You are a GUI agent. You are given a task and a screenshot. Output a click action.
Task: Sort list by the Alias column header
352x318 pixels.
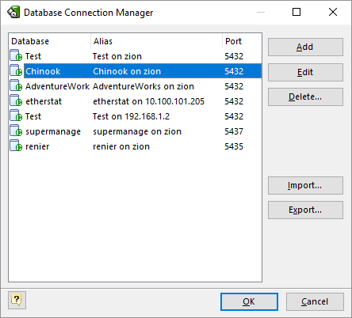coord(157,41)
